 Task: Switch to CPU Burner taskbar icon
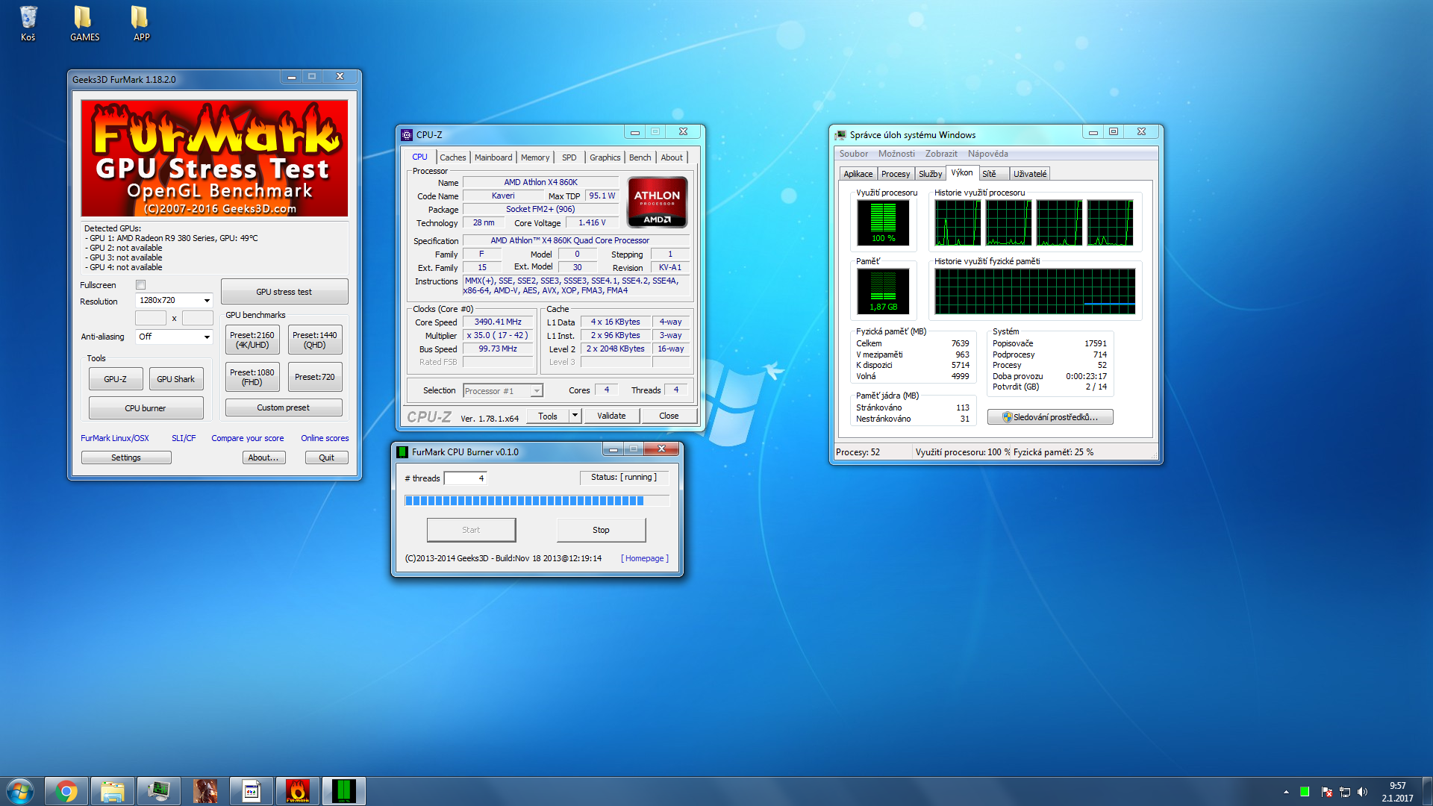coord(344,791)
